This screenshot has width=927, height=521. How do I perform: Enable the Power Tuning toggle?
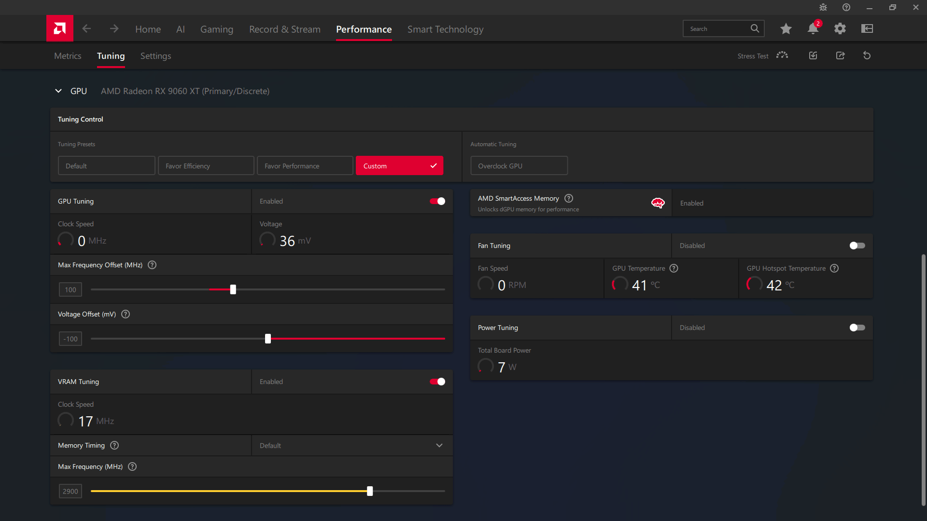[857, 328]
